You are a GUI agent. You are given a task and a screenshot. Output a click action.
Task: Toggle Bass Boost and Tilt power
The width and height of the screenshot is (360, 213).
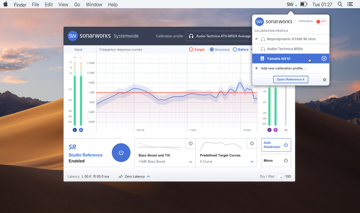(191, 143)
